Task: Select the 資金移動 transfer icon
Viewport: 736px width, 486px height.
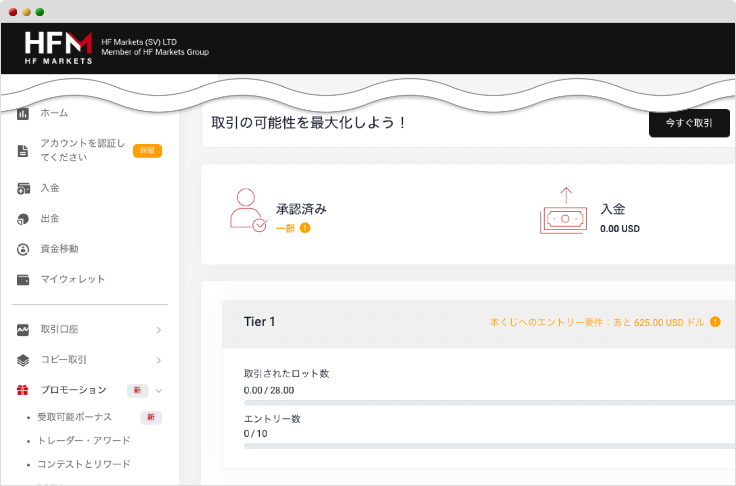Action: (x=23, y=249)
